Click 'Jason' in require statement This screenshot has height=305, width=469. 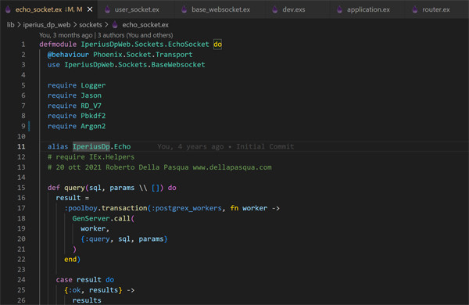tap(91, 95)
